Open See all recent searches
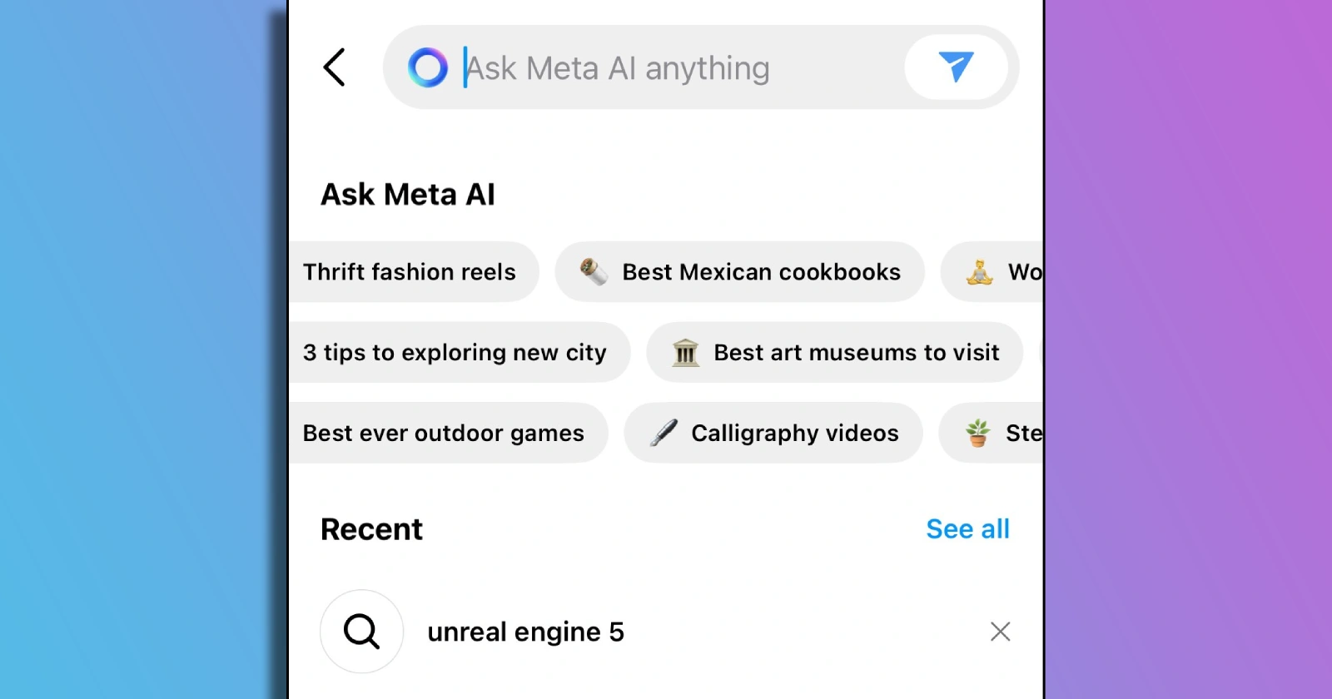Image resolution: width=1332 pixels, height=699 pixels. [x=967, y=529]
